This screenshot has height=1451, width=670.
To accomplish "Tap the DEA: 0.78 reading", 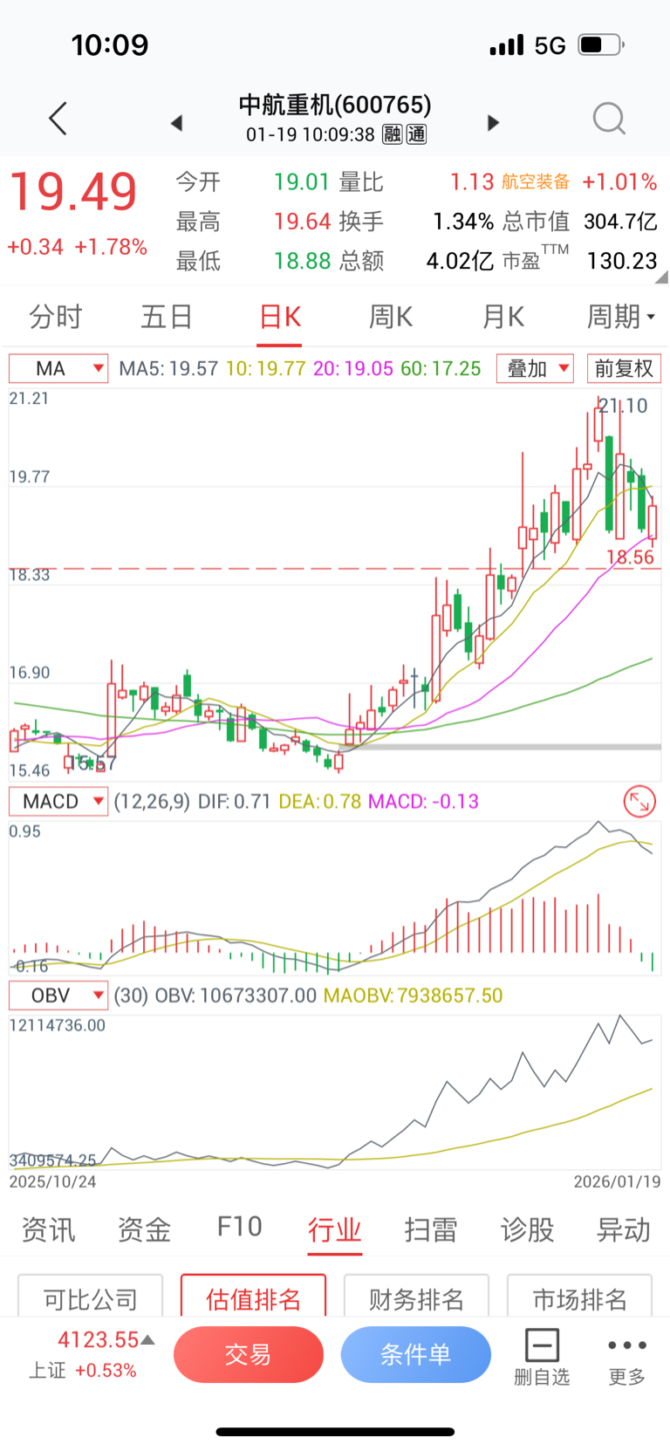I will (x=319, y=801).
